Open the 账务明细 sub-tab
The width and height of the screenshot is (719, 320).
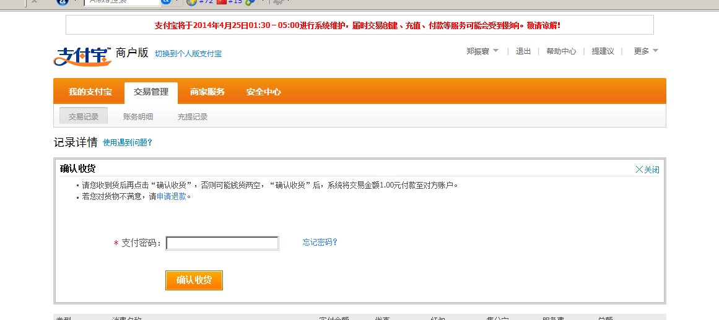click(138, 116)
